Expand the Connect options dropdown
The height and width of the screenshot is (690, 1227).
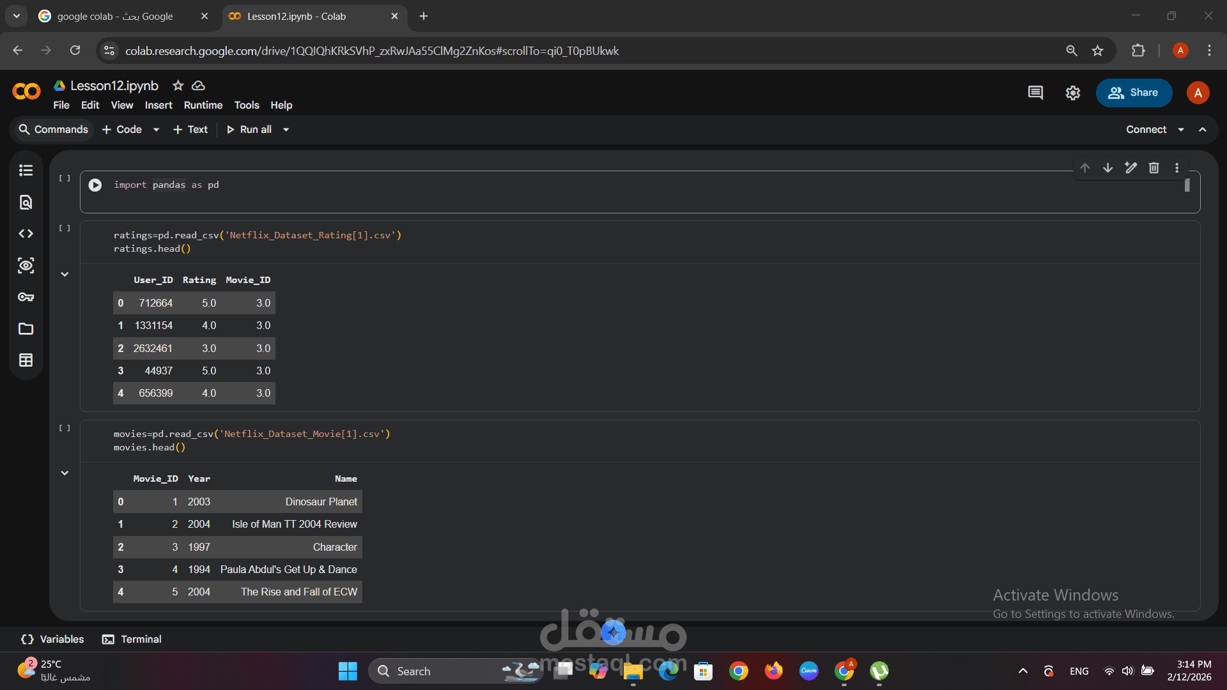1181,130
